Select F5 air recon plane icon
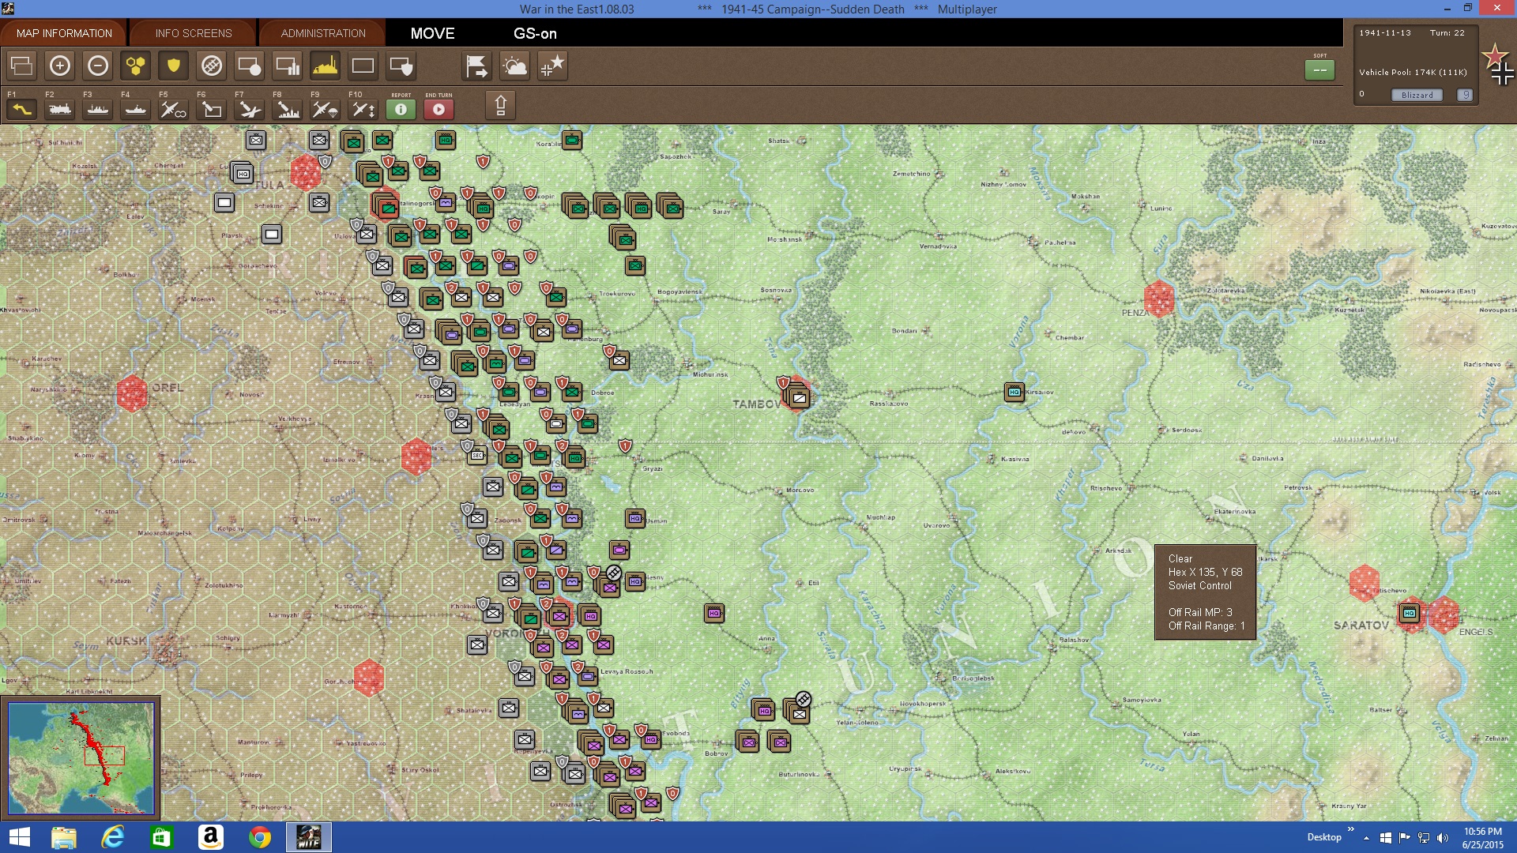 coord(173,109)
